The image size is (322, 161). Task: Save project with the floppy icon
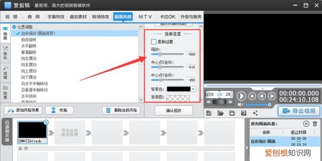click(232, 113)
